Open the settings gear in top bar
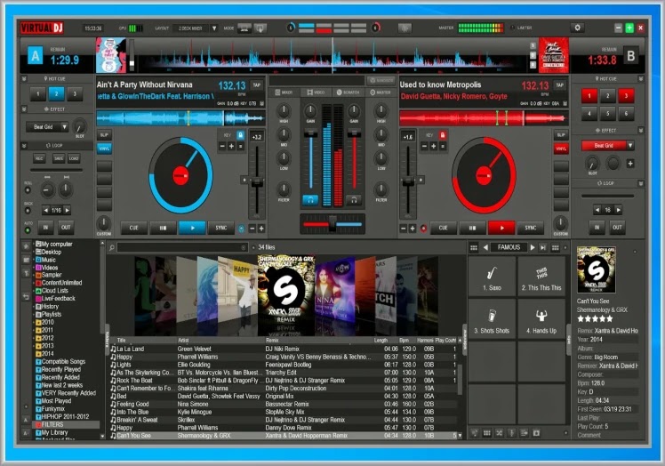The height and width of the screenshot is (466, 665). tap(577, 28)
